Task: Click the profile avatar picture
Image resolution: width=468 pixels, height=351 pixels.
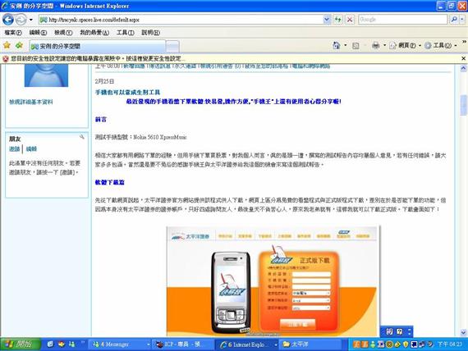Action: pos(46,75)
